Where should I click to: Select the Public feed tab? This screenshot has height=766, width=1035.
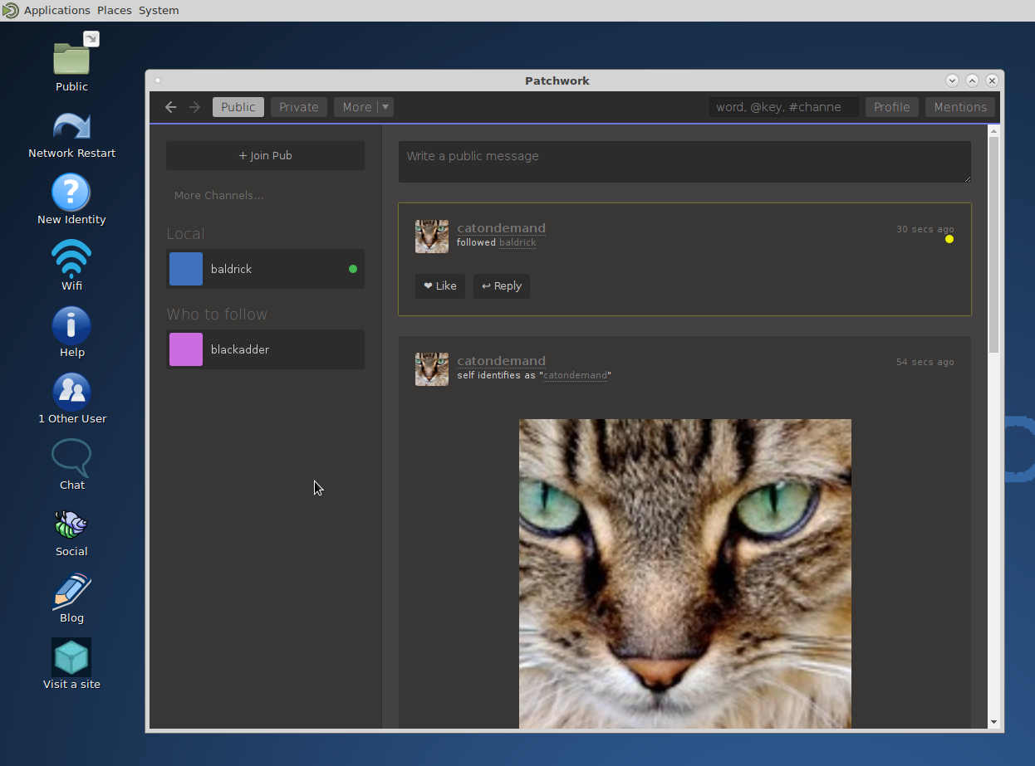(x=238, y=107)
